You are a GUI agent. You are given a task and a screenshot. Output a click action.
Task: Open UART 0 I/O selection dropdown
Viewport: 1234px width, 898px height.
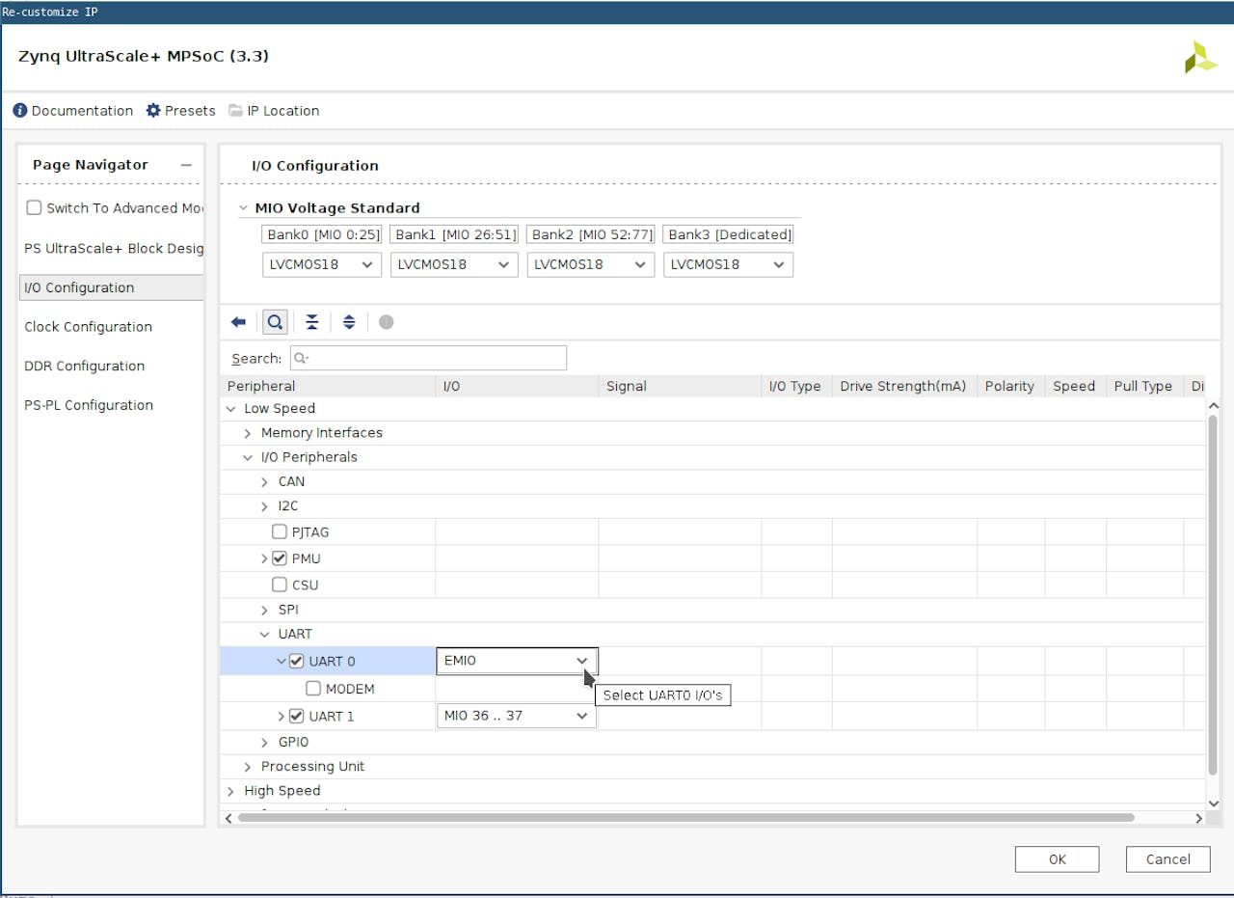(x=517, y=661)
